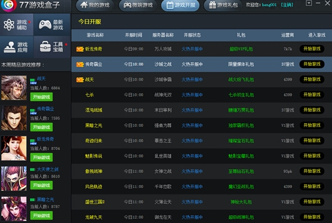Switch to 我的游戏 tab
332x223 pixels.
(x=95, y=5)
